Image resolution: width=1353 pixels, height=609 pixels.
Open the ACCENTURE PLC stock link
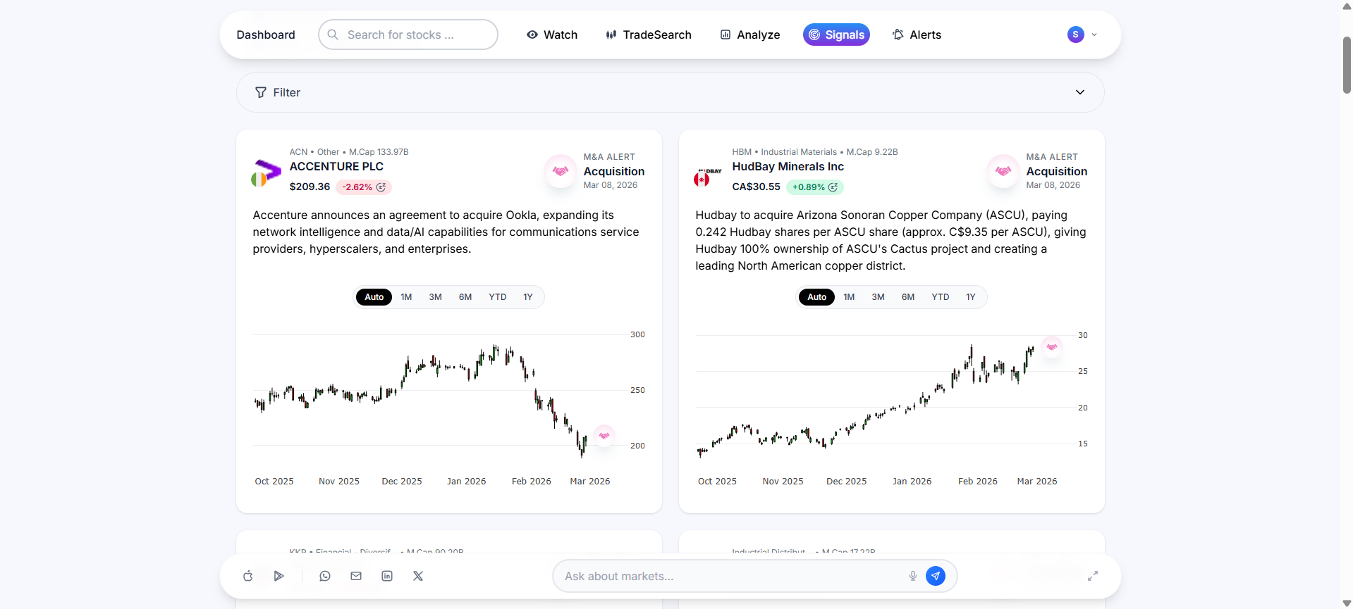tap(336, 167)
